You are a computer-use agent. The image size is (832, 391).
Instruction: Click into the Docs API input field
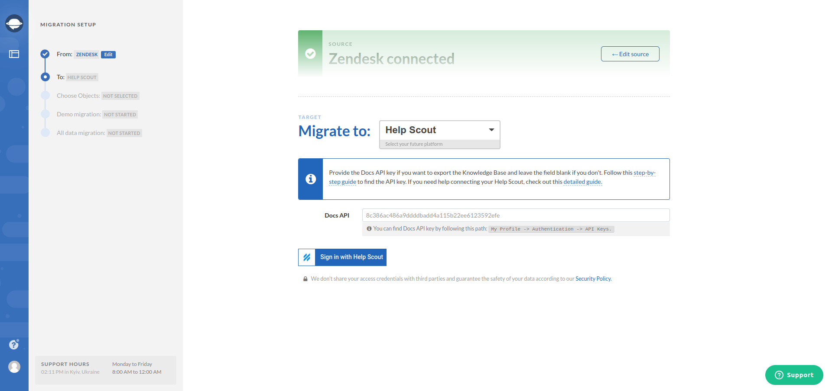[516, 215]
